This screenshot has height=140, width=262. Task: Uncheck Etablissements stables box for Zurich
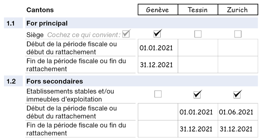click(237, 94)
